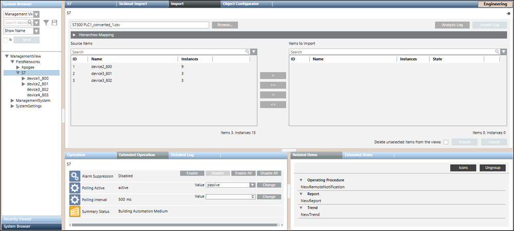Click the Browse... button

(225, 25)
